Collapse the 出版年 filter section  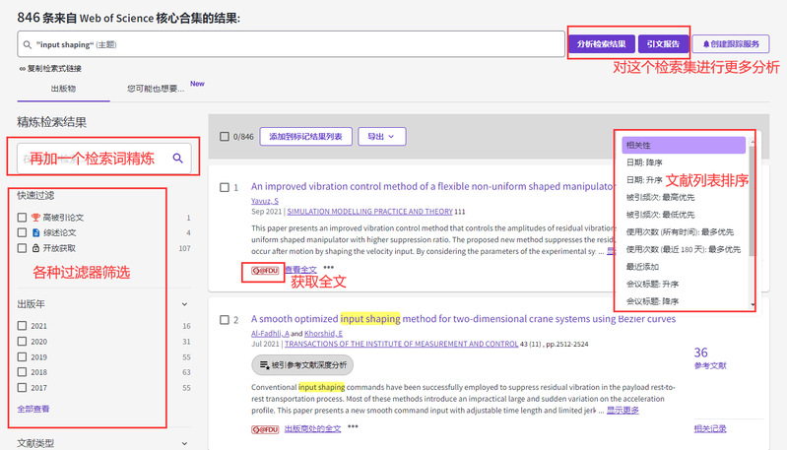(184, 305)
